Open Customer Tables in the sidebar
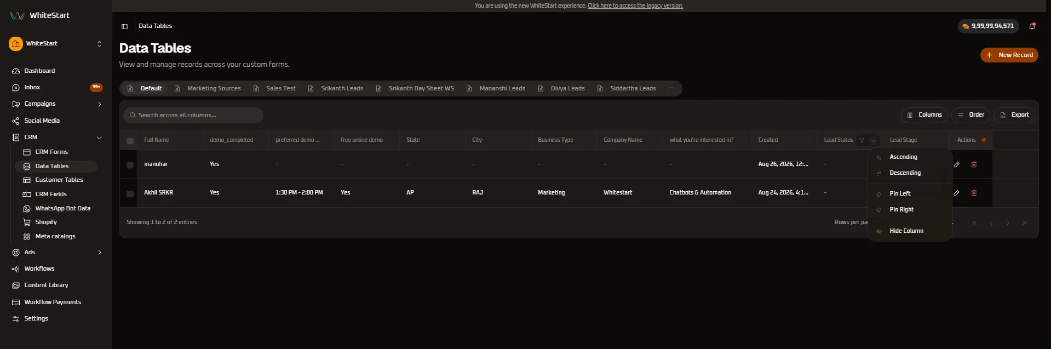 click(59, 180)
